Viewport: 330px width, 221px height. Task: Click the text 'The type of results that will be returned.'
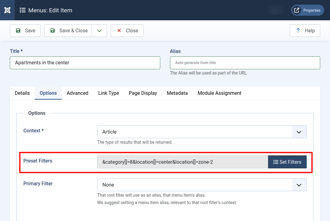point(135,142)
